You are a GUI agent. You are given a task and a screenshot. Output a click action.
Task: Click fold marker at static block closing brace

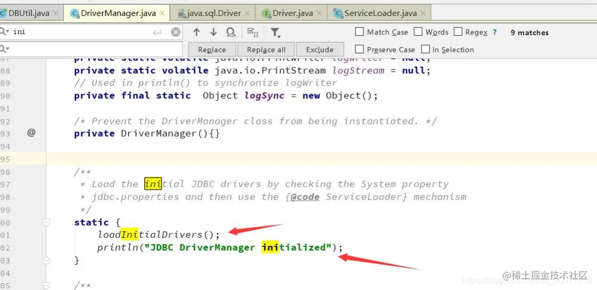tap(46, 260)
